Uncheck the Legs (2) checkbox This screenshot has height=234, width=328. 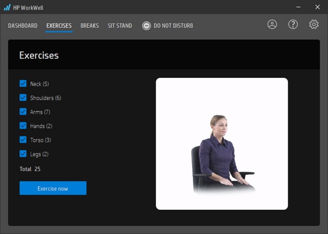[x=23, y=154]
